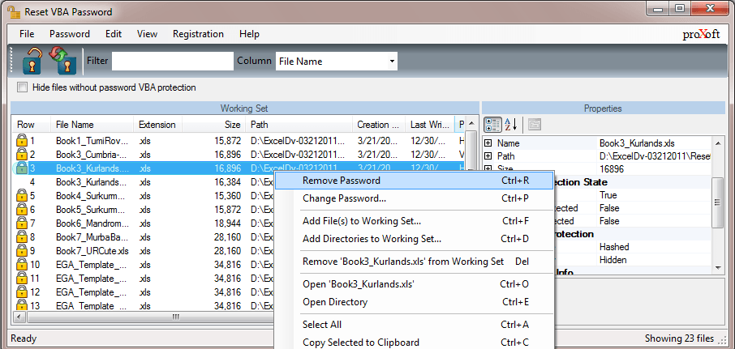Open the View menu

pos(147,34)
